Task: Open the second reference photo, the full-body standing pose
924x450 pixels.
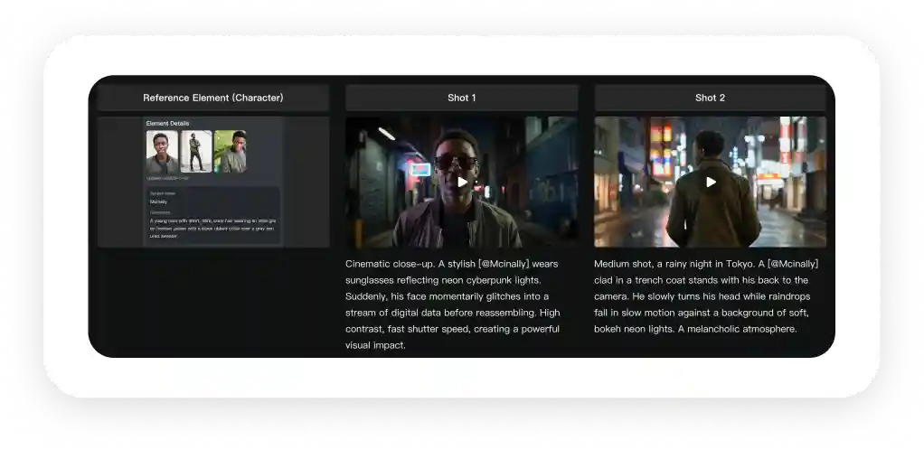Action: coord(196,152)
